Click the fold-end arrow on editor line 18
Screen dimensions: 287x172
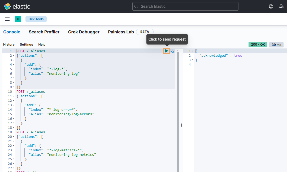tap(14, 127)
